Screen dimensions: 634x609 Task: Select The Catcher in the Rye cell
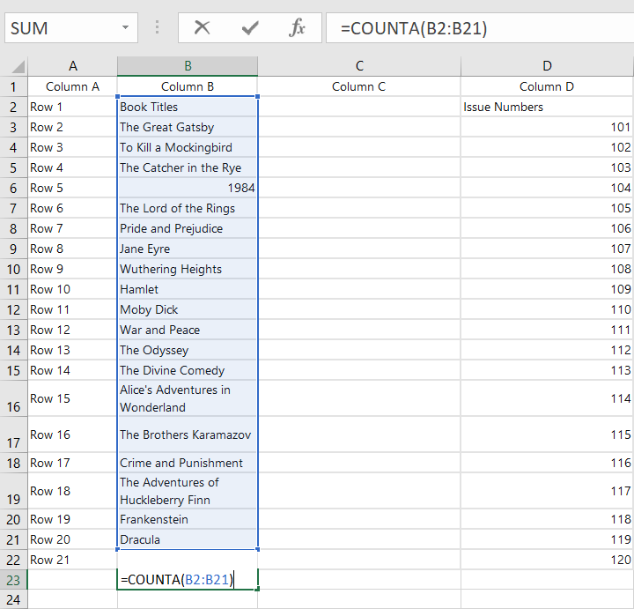tap(188, 167)
